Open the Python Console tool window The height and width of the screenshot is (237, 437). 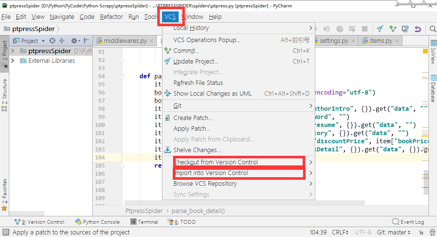[97, 222]
